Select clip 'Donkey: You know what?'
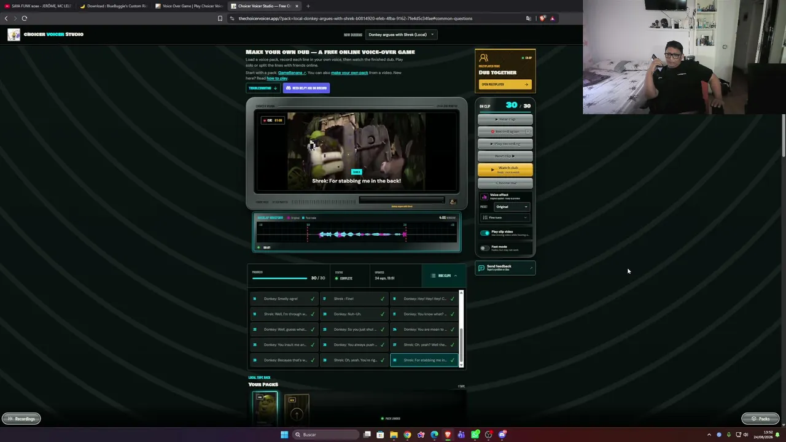786x442 pixels. 425,314
